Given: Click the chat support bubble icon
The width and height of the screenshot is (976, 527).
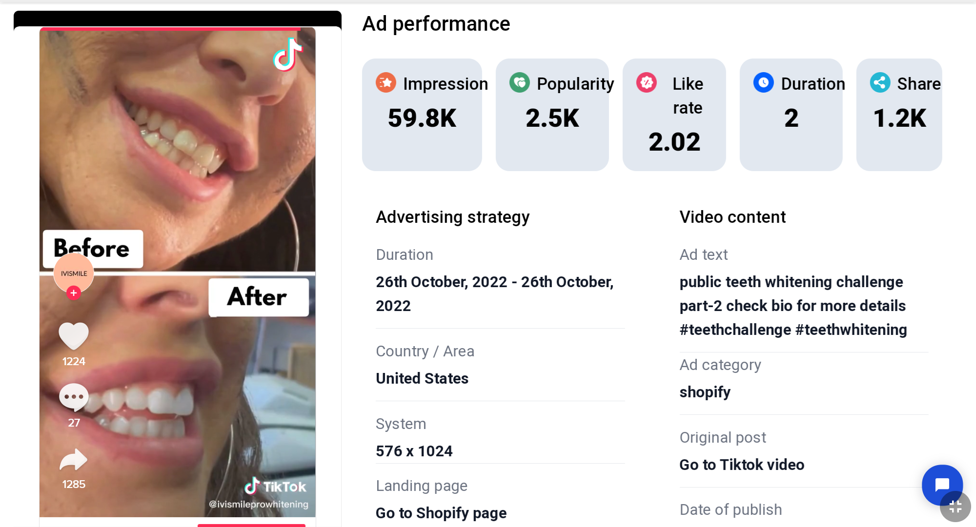Looking at the screenshot, I should pos(942,484).
